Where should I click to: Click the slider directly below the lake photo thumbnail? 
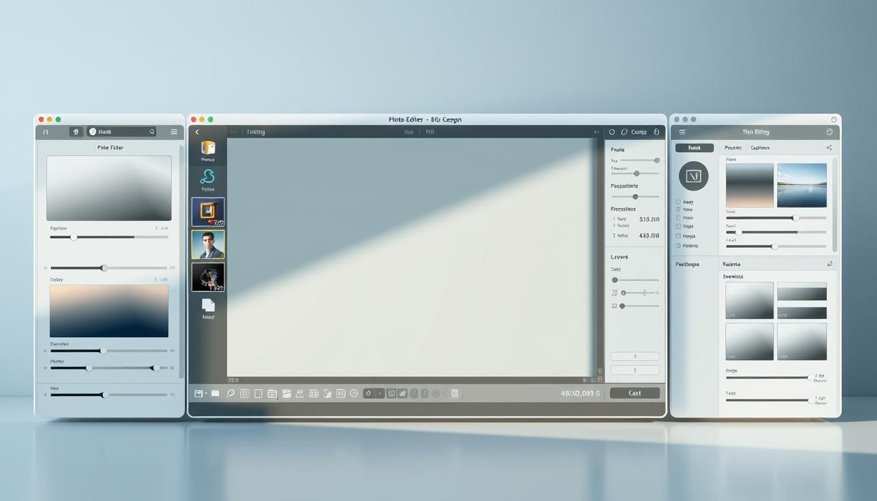[x=776, y=218]
